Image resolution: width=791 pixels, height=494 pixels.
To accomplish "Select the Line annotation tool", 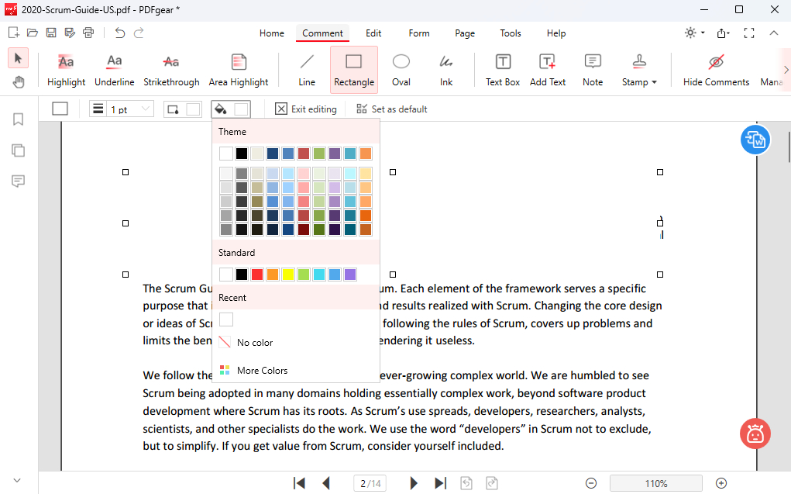I will pyautogui.click(x=307, y=70).
